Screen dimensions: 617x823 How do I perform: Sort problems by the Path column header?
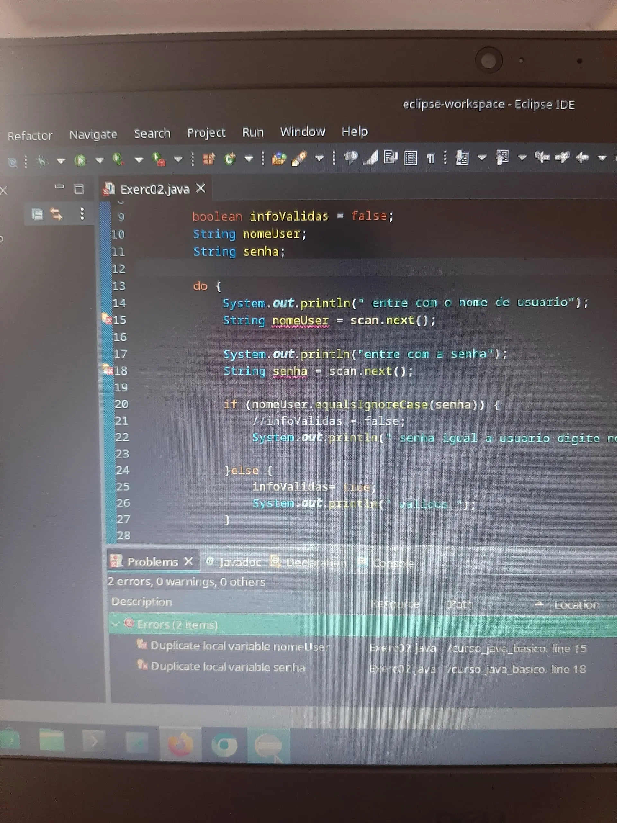click(x=461, y=604)
